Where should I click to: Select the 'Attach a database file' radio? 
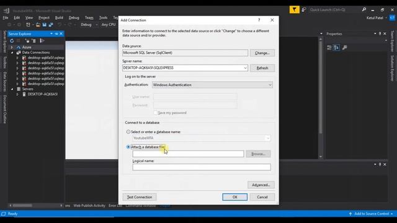coord(128,147)
